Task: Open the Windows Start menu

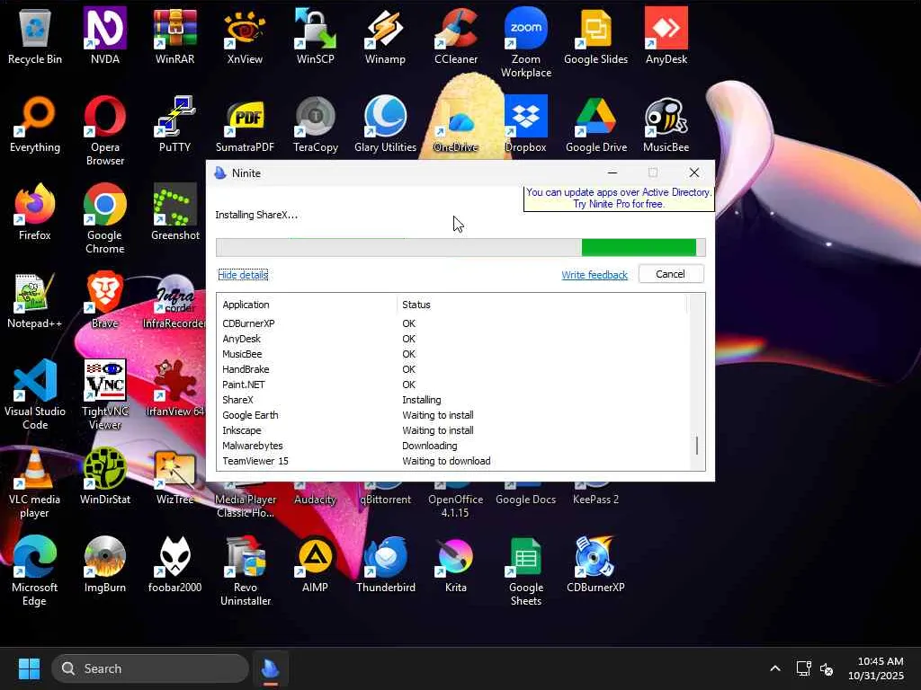Action: coord(29,668)
